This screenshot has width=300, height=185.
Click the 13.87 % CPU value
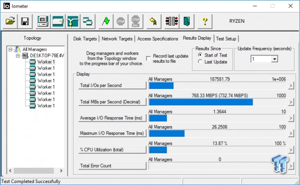point(220,143)
